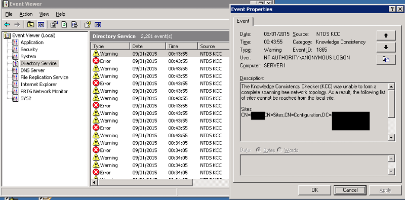The height and width of the screenshot is (200, 405).
Task: Click the last toolbar icon next to Help
Action: 98,24
